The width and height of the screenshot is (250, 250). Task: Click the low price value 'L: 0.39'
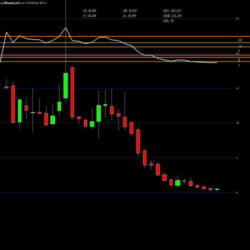(x=129, y=15)
